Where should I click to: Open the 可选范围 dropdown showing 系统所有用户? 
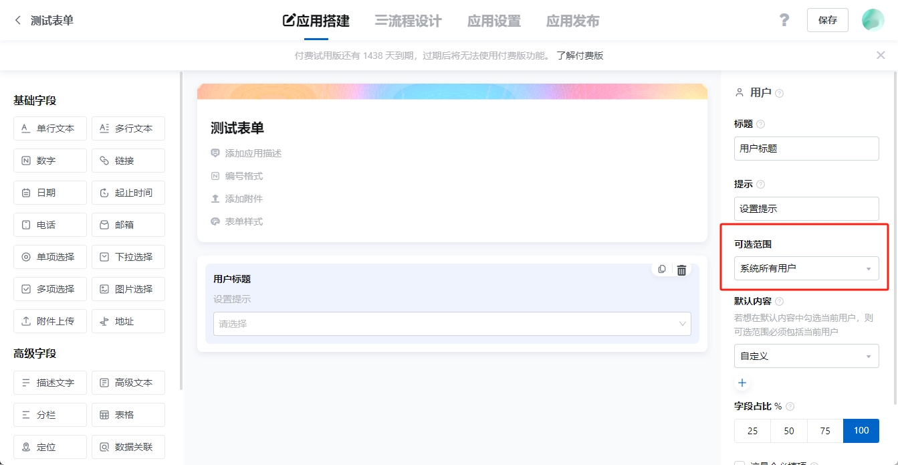point(806,268)
